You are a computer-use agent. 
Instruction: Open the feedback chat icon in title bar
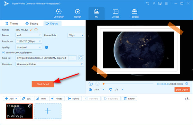click(x=160, y=4)
